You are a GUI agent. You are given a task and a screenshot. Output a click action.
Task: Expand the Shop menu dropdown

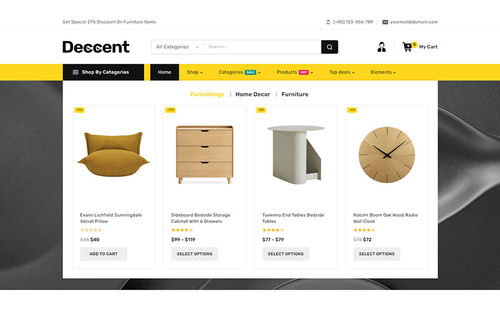point(195,72)
